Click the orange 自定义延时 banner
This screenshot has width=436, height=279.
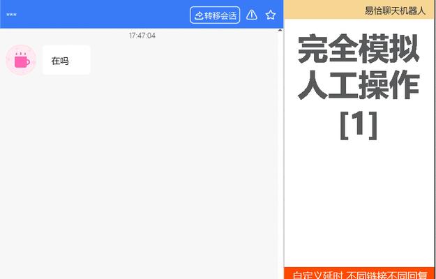(x=360, y=273)
